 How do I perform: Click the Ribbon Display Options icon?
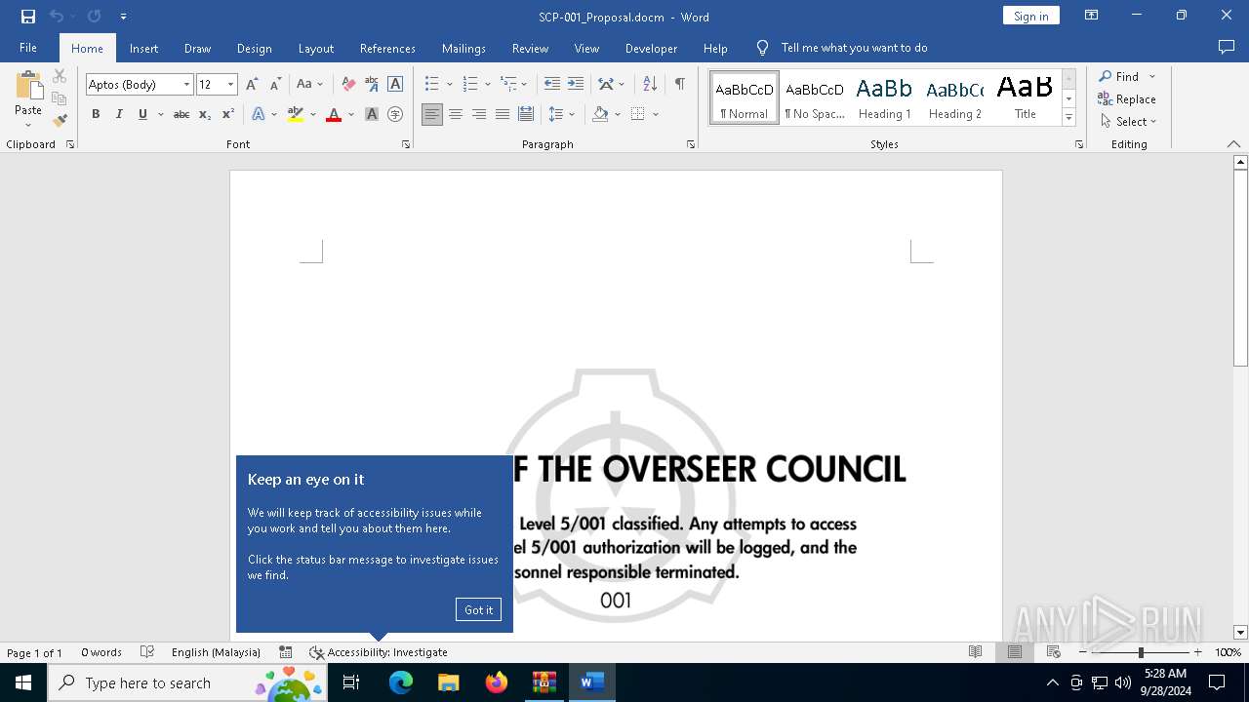click(x=1092, y=16)
